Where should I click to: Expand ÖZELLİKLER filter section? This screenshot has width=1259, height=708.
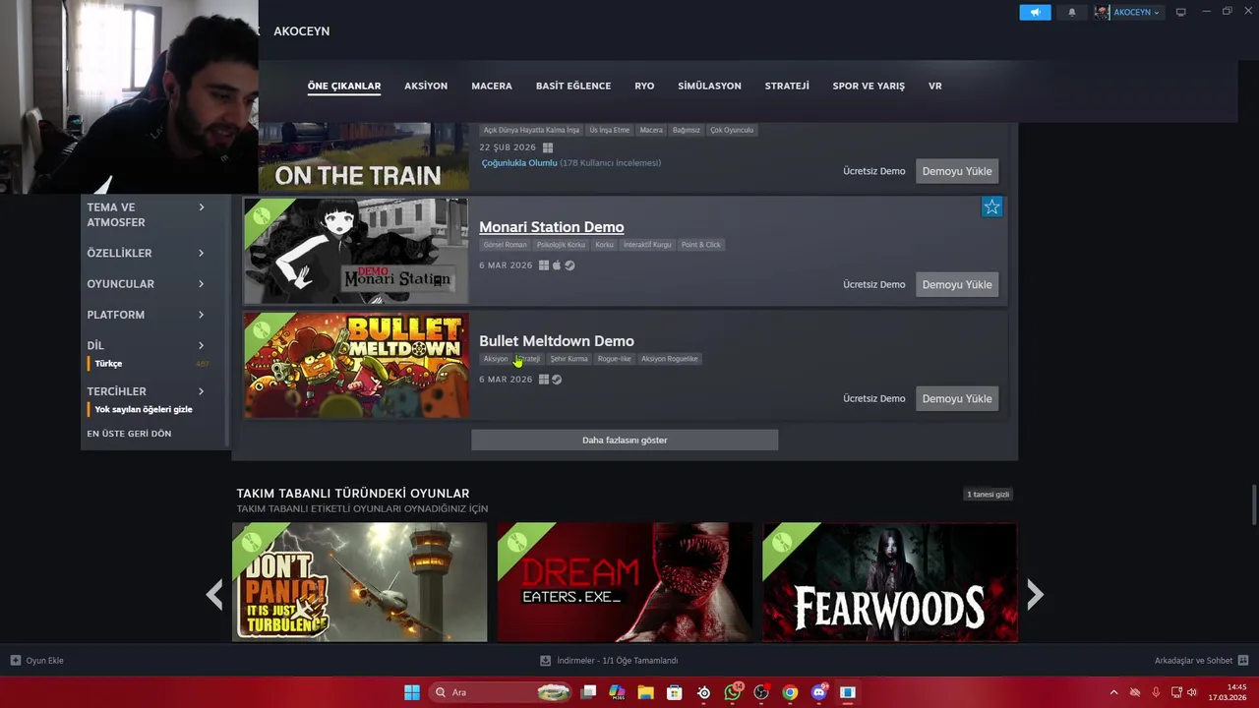pos(146,253)
